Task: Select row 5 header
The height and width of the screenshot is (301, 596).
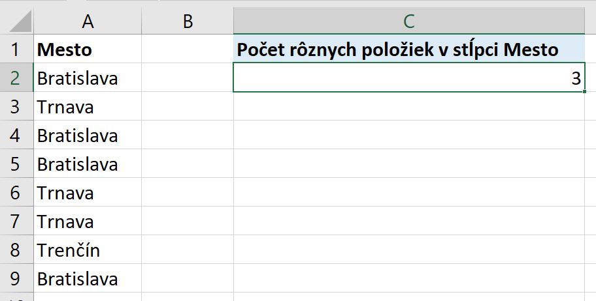Action: tap(16, 164)
